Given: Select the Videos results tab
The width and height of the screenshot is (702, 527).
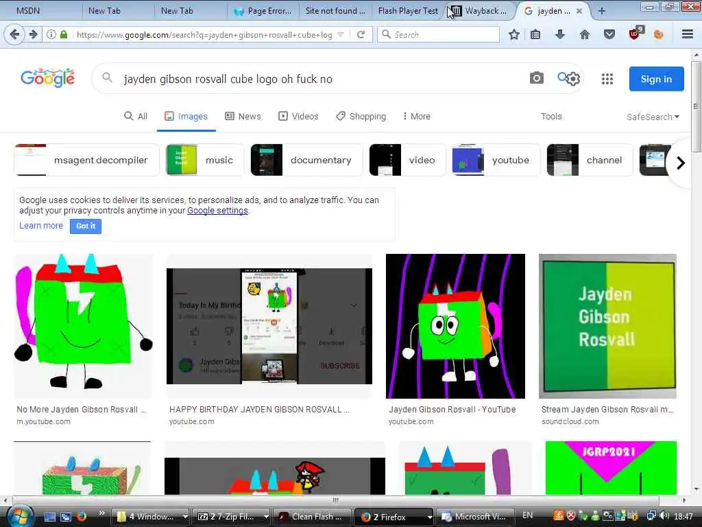Looking at the screenshot, I should pos(298,117).
